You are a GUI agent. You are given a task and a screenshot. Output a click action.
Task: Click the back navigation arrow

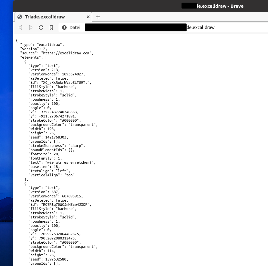click(20, 28)
